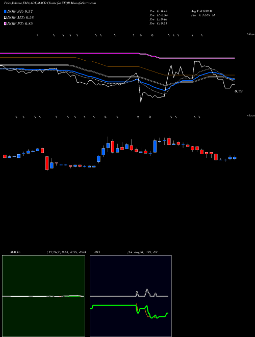Select the 'DOW ST: 0.57' label
Image resolution: width=255 pixels, height=337 pixels.
pos(20,11)
